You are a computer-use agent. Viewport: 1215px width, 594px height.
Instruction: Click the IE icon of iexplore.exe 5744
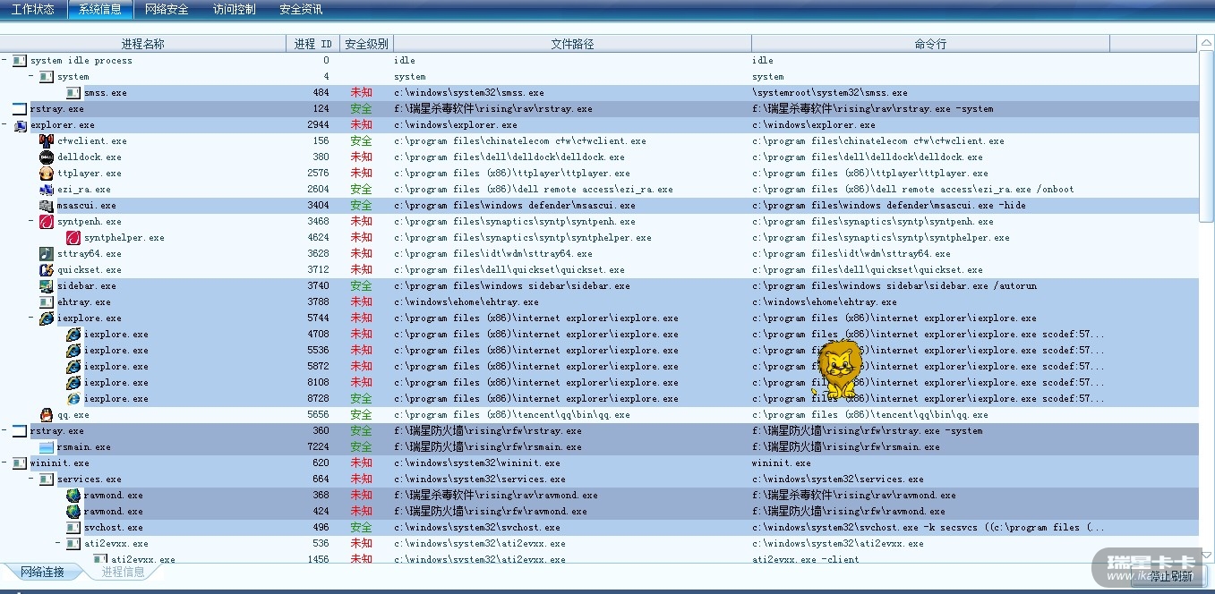(47, 318)
